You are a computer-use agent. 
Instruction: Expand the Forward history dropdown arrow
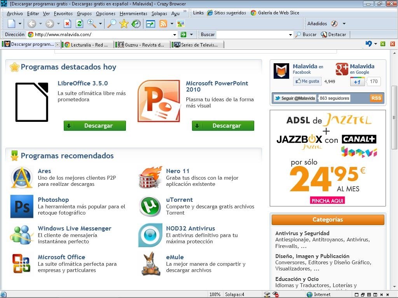coord(58,24)
